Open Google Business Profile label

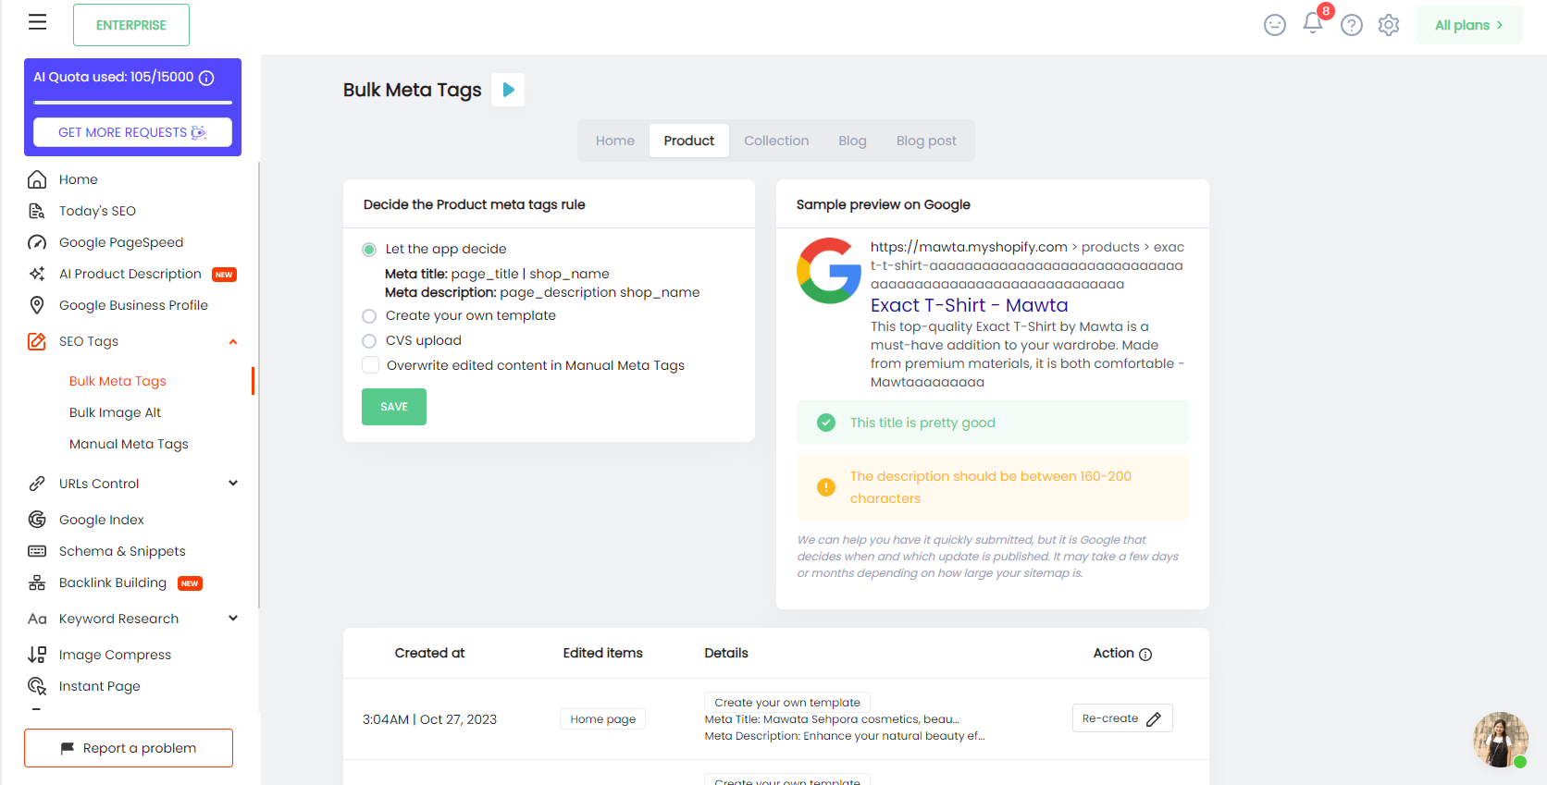(x=133, y=305)
